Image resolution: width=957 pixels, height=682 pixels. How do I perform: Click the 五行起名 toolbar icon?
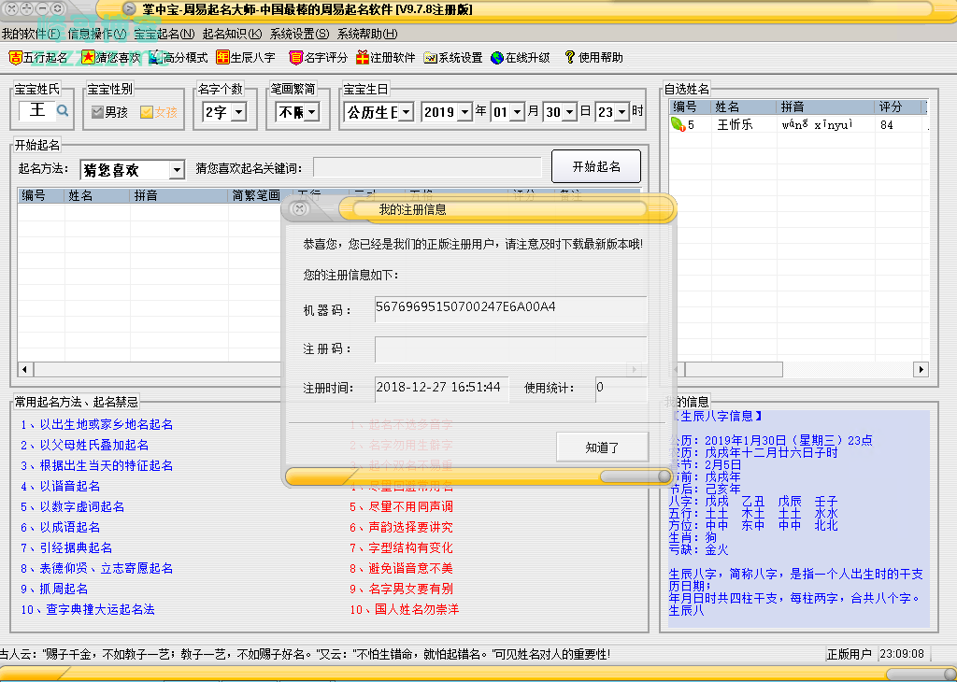point(16,58)
